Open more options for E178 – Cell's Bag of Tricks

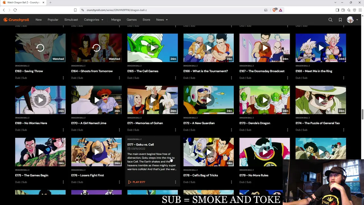(231, 182)
